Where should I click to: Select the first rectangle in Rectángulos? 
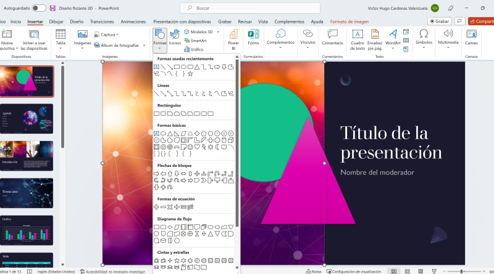(x=156, y=113)
